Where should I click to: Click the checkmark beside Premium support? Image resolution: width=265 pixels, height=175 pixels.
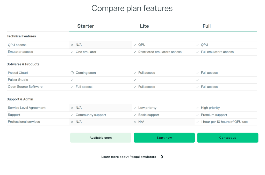(197, 115)
